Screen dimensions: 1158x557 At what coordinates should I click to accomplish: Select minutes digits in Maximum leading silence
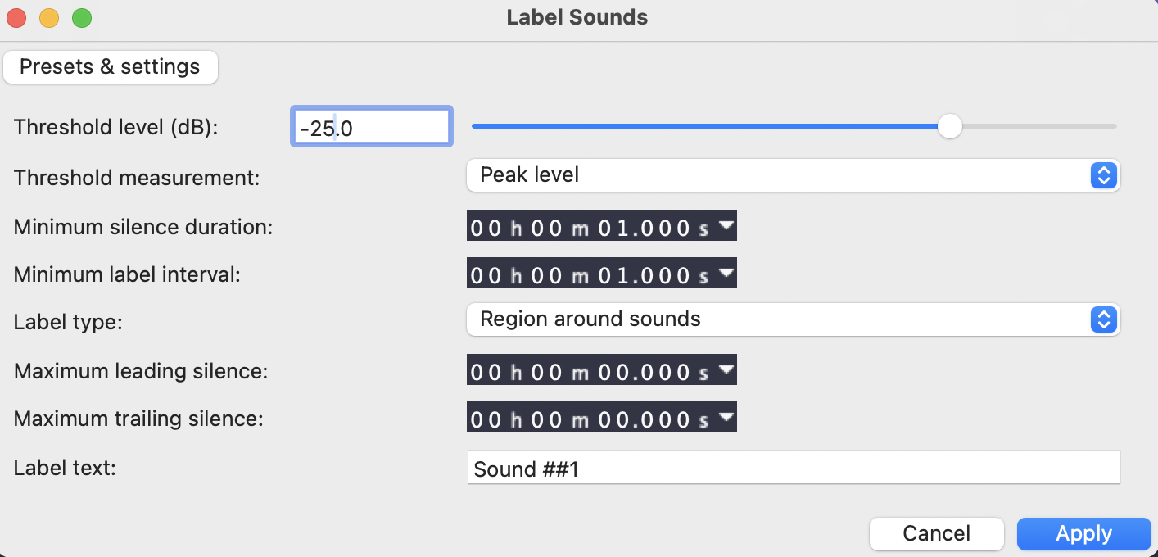coord(546,372)
